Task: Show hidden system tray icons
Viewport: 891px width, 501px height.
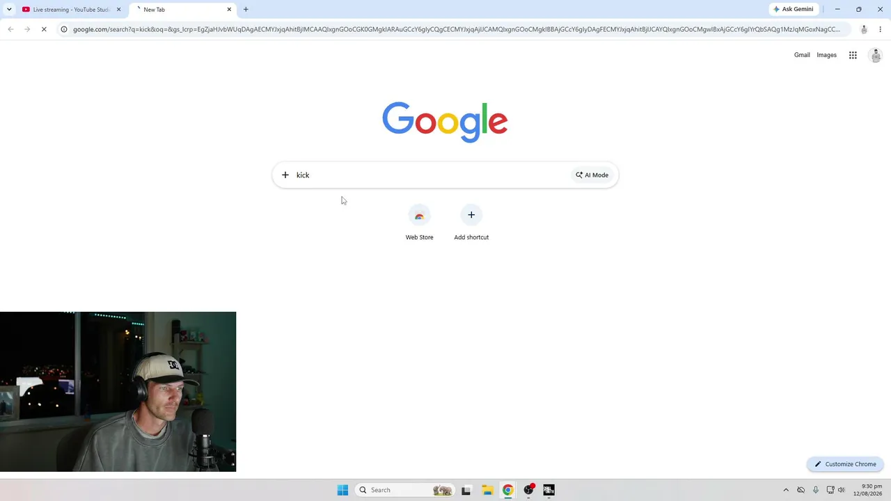Action: [786, 490]
